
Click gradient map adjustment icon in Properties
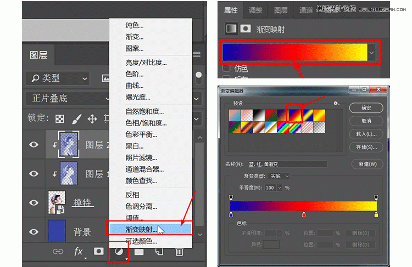click(231, 29)
